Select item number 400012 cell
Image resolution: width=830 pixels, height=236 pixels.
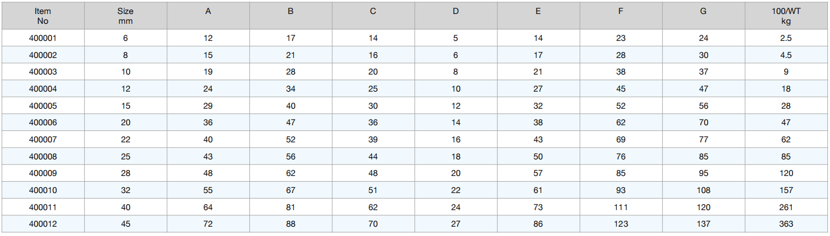pos(43,224)
